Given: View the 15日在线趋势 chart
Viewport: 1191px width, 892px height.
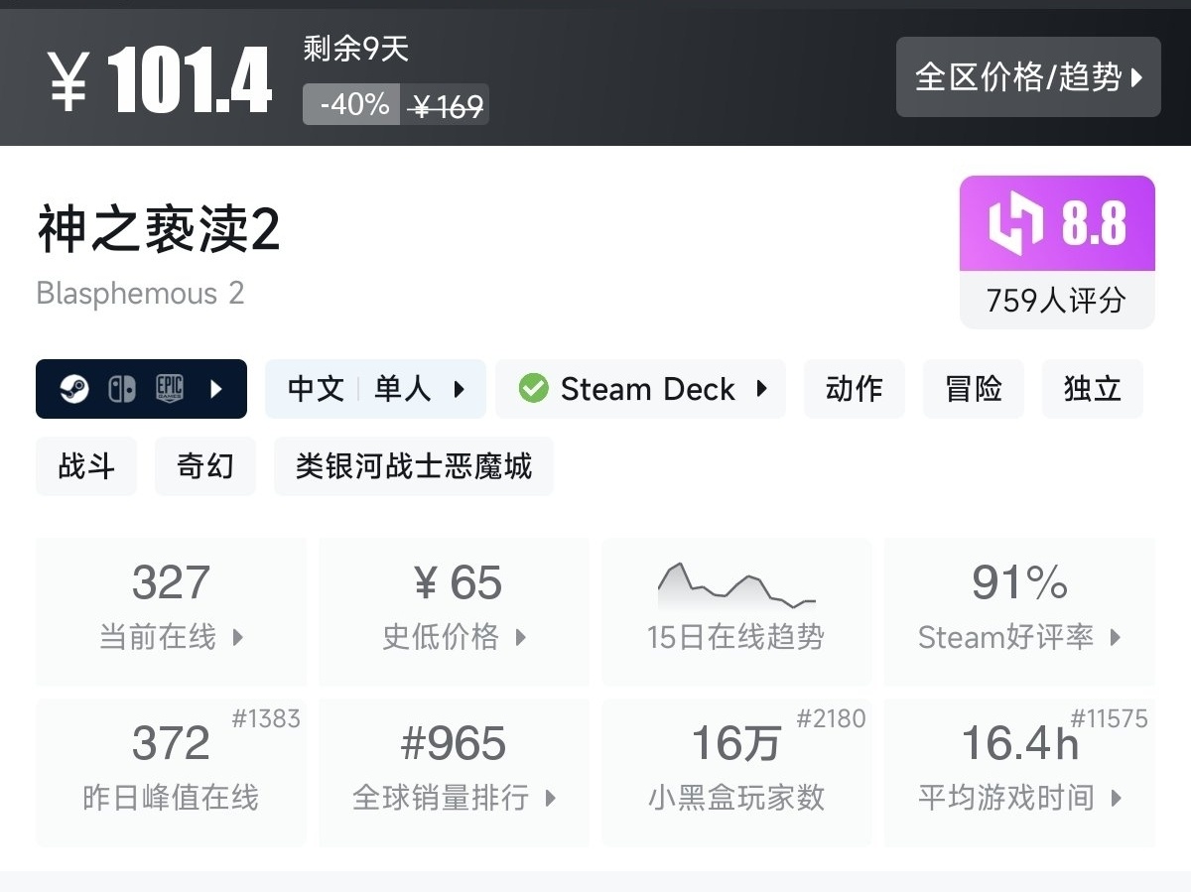Looking at the screenshot, I should (735, 611).
